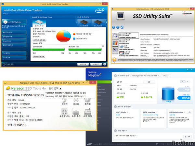The width and height of the screenshot is (195, 146).
Task: Select the D: other drive in Intel Toolbox
Action: 98,23
